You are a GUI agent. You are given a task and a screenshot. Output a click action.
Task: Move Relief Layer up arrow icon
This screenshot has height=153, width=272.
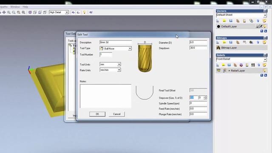coord(262,75)
